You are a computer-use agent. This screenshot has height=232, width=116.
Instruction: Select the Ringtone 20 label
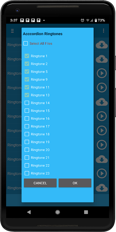[40, 150]
